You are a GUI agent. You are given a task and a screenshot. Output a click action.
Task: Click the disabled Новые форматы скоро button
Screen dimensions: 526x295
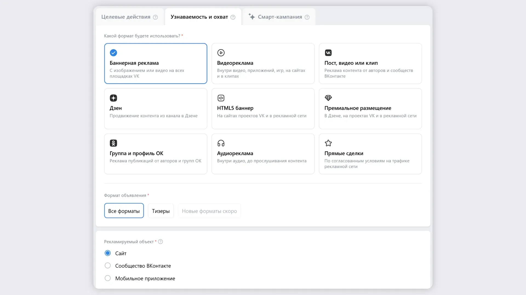click(x=209, y=211)
